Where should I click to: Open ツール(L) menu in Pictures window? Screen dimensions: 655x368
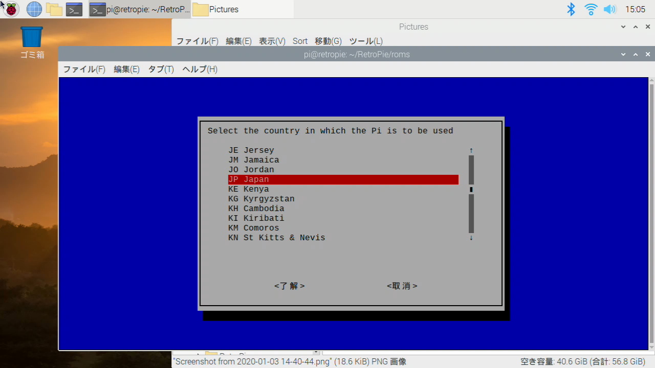pyautogui.click(x=366, y=41)
